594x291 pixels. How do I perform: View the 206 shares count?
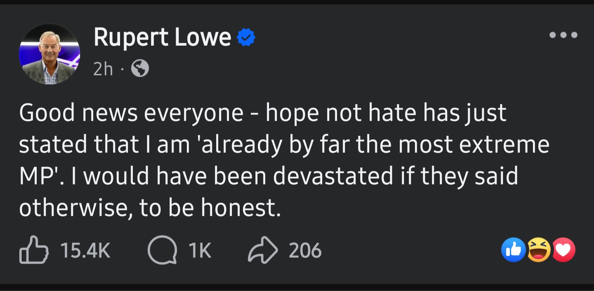tap(305, 250)
